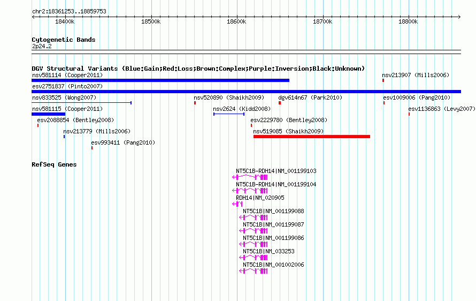
Task: Click nsv2624 (Kidd2008) label
Action: pyautogui.click(x=242, y=109)
